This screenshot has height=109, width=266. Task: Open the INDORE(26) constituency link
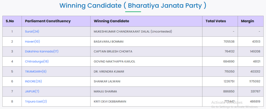[x=33, y=81]
